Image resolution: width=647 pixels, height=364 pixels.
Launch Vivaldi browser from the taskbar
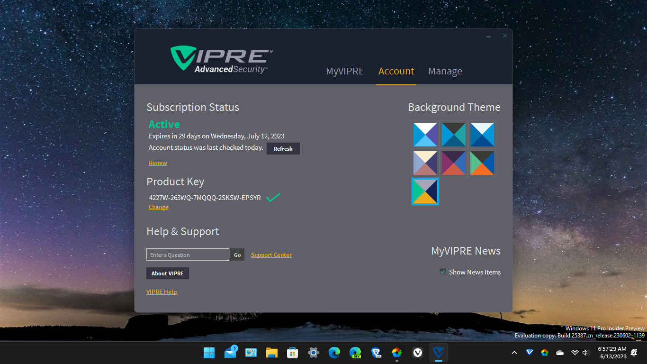click(x=418, y=353)
